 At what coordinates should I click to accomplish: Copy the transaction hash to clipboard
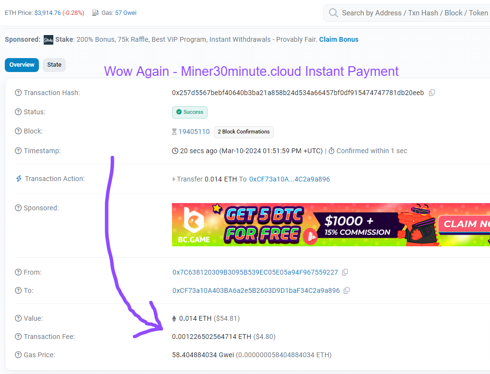coord(432,93)
